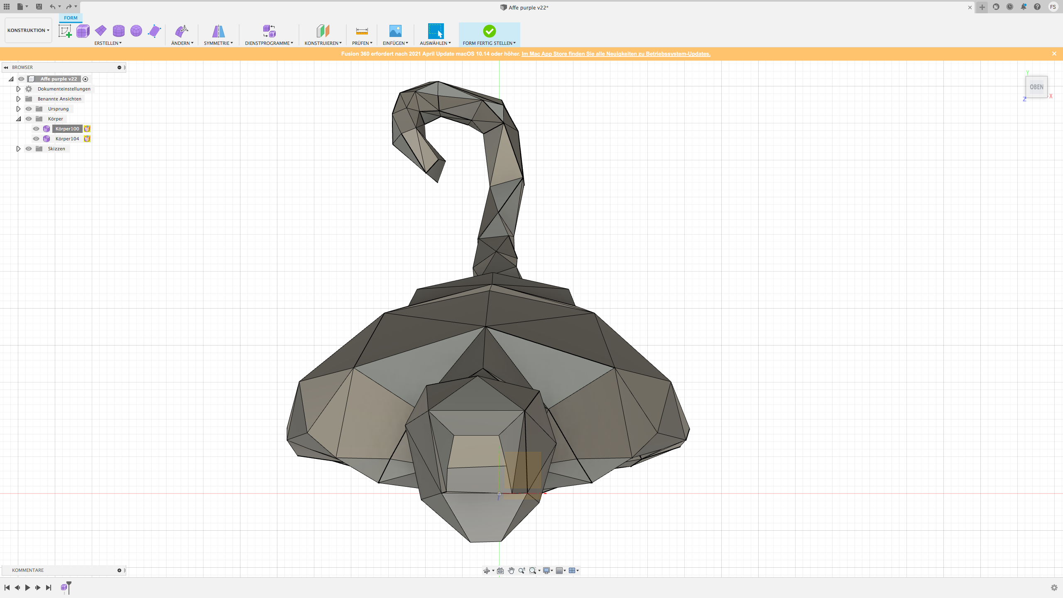Collapse the Affe purple v22 root node
This screenshot has height=598, width=1063.
pos(11,79)
